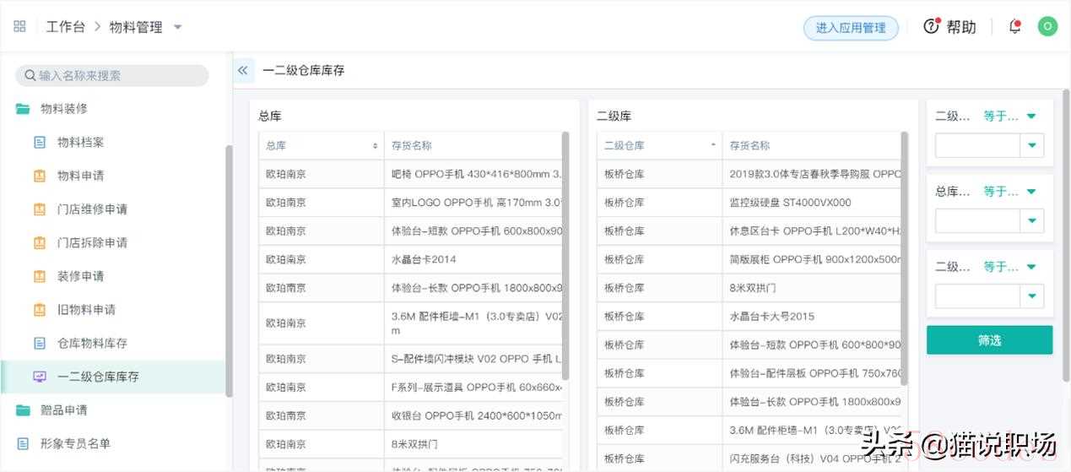
Task: Select the 水晶台卡2014 cell
Action: click(473, 259)
